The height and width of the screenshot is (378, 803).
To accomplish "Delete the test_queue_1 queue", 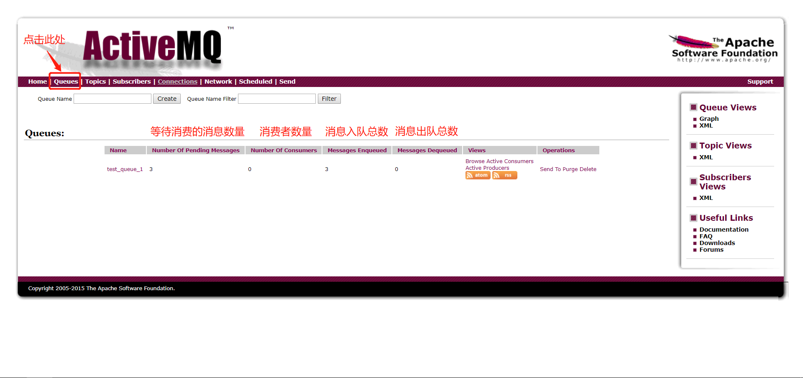I will [x=588, y=169].
